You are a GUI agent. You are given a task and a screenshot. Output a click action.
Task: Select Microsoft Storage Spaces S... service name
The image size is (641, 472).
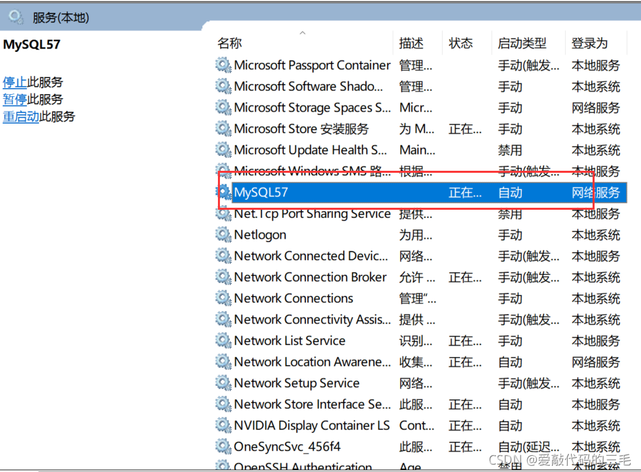click(x=312, y=108)
